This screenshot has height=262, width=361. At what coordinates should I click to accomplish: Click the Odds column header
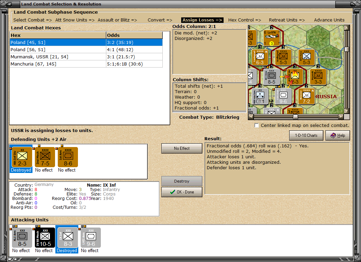(134, 35)
